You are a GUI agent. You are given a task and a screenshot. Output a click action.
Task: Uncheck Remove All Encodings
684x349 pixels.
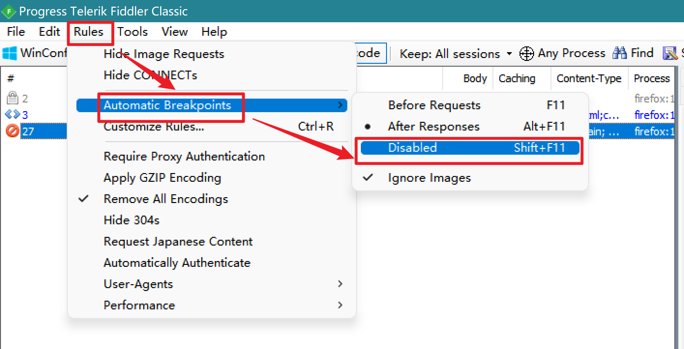click(x=212, y=199)
